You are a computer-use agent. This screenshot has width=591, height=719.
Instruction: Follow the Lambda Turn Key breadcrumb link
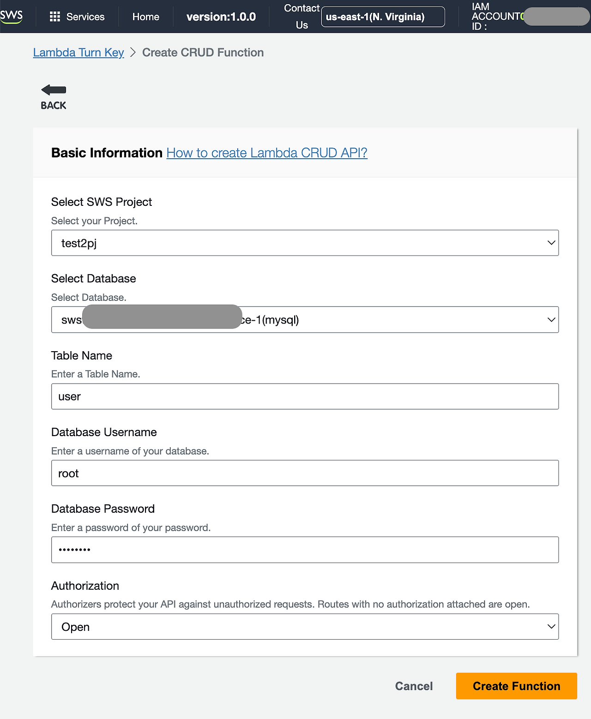78,53
